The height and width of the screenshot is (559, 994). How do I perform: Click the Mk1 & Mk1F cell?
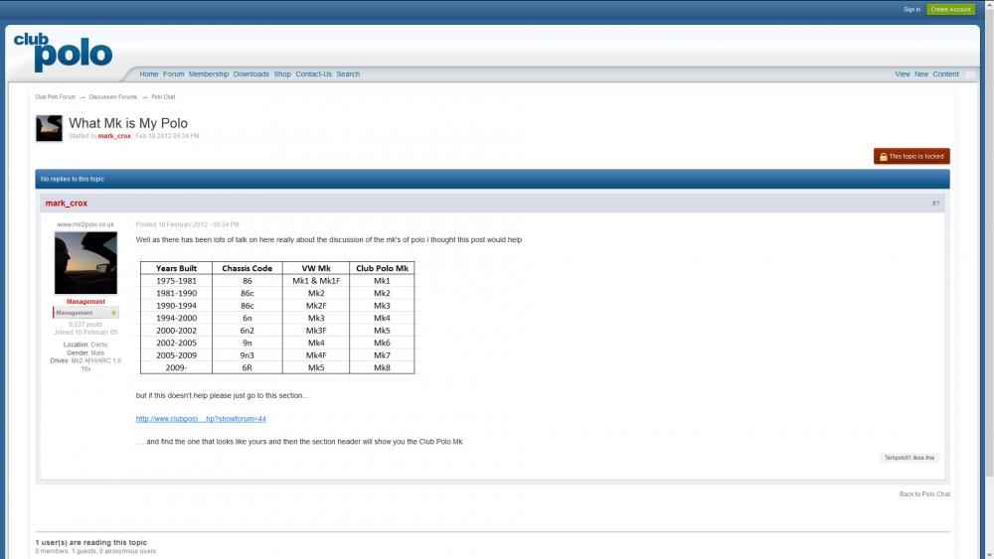point(316,281)
